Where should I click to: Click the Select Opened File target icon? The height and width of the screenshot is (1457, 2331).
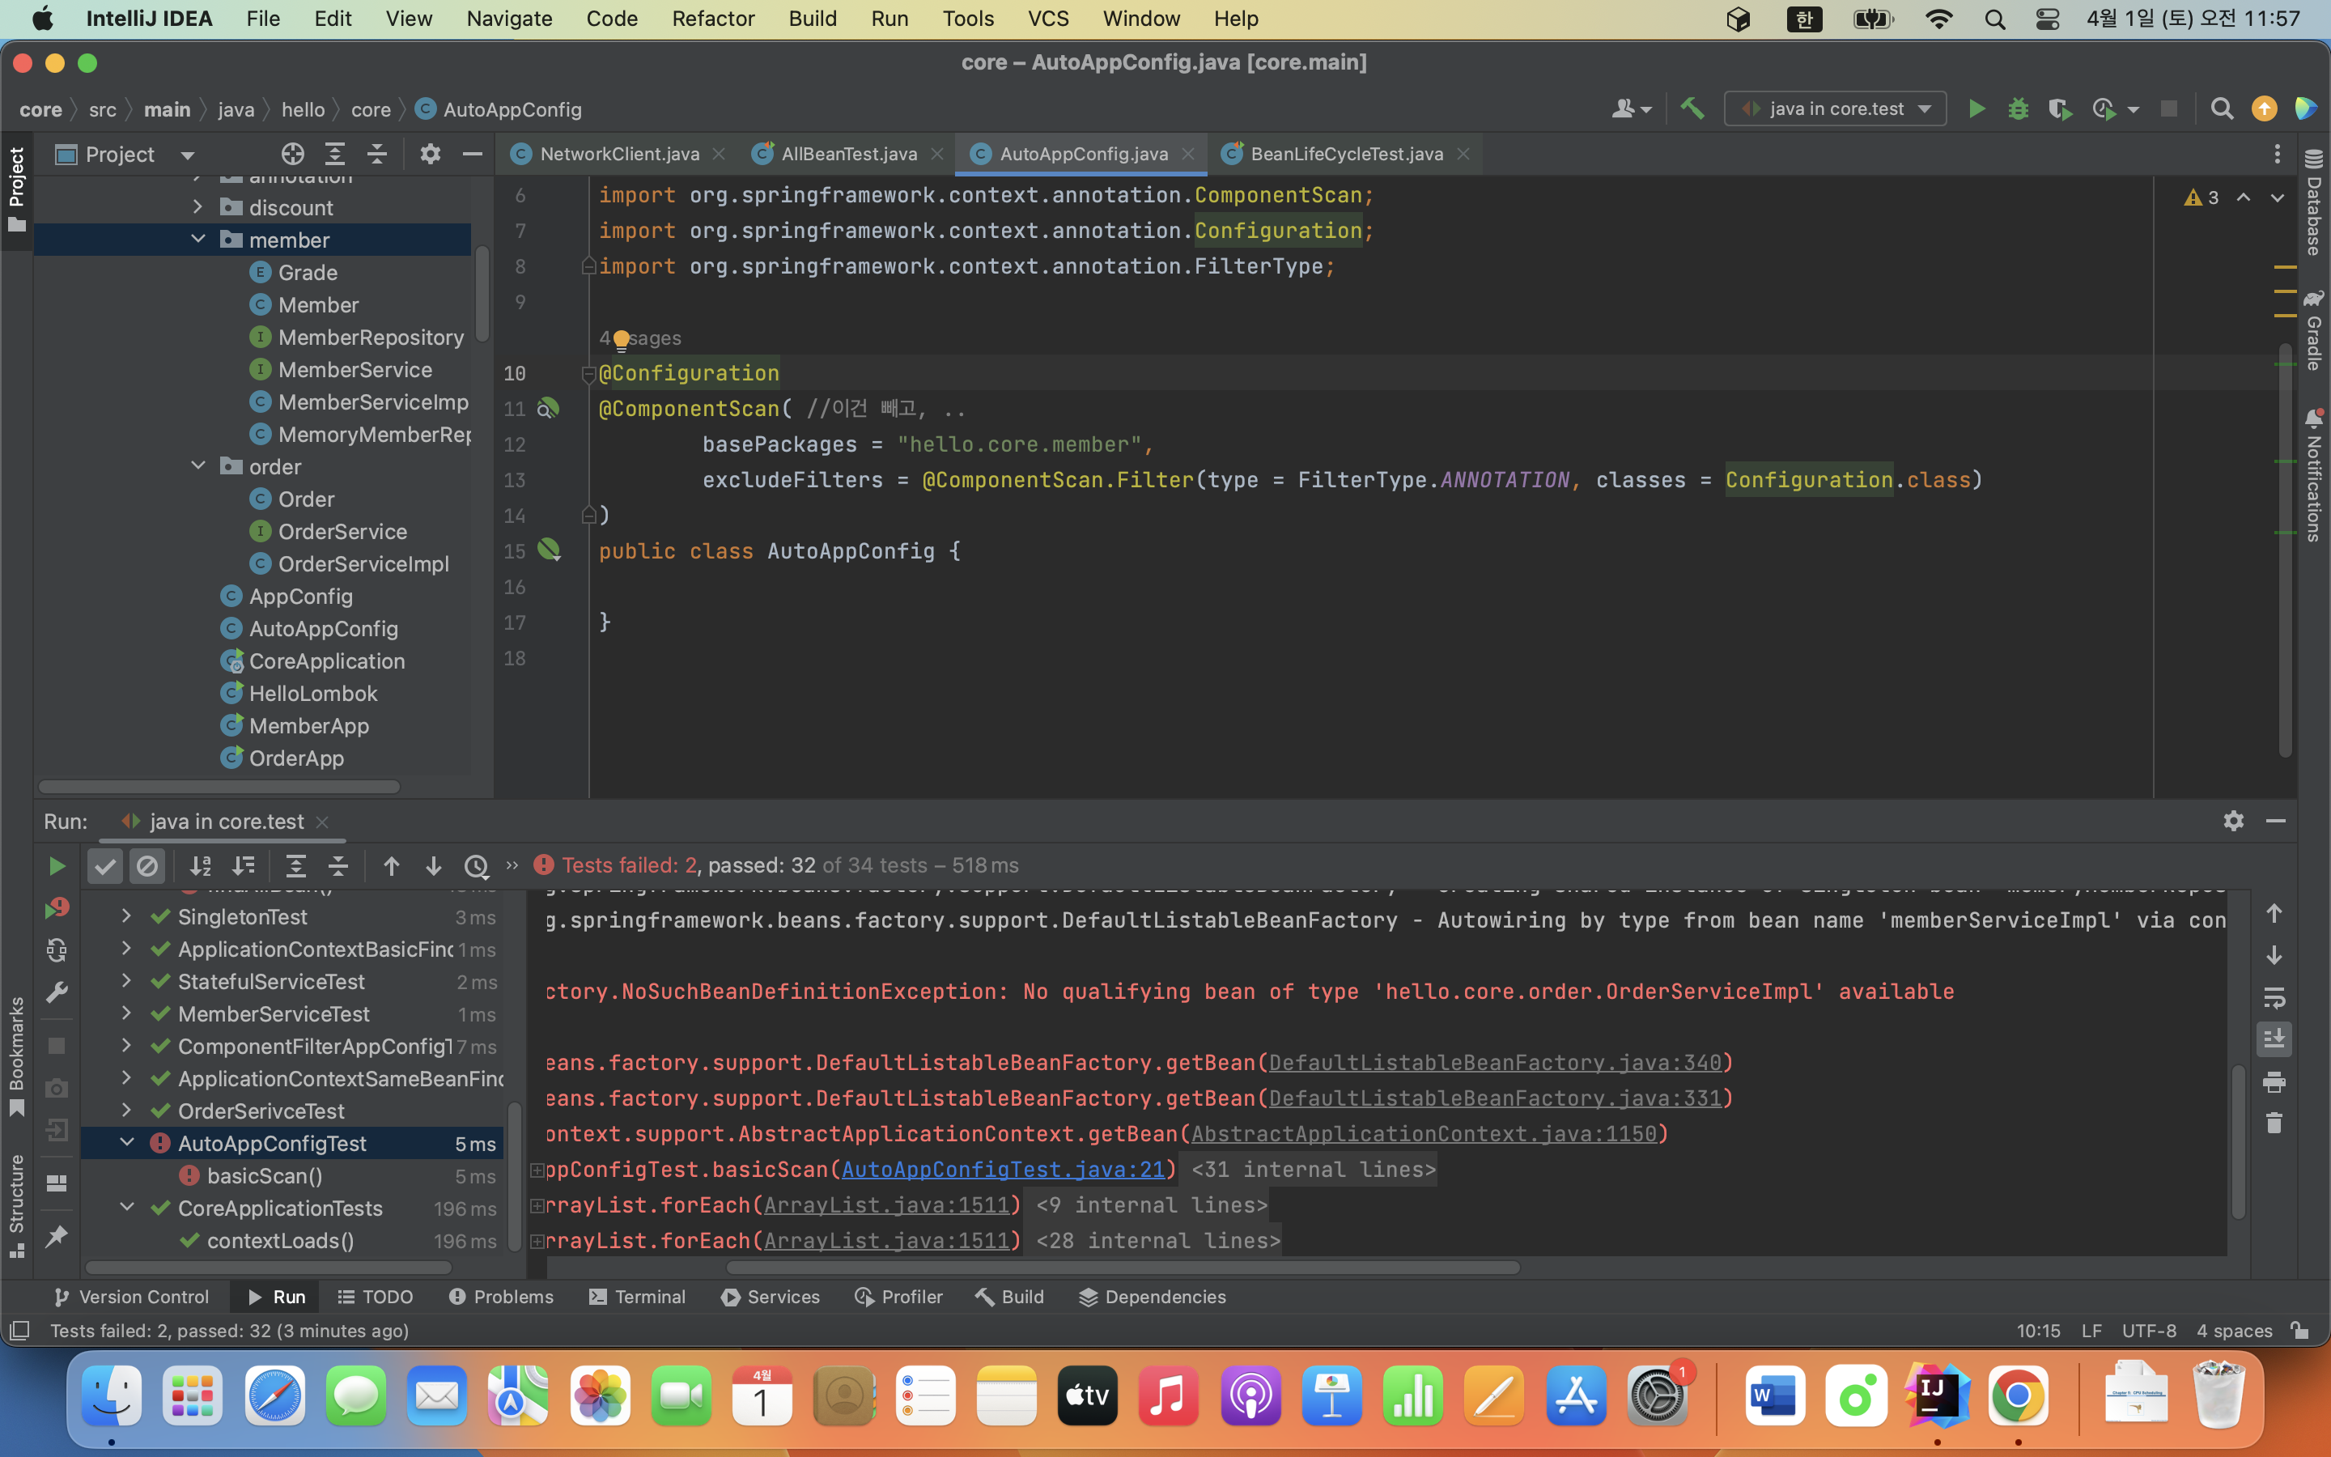click(x=293, y=154)
